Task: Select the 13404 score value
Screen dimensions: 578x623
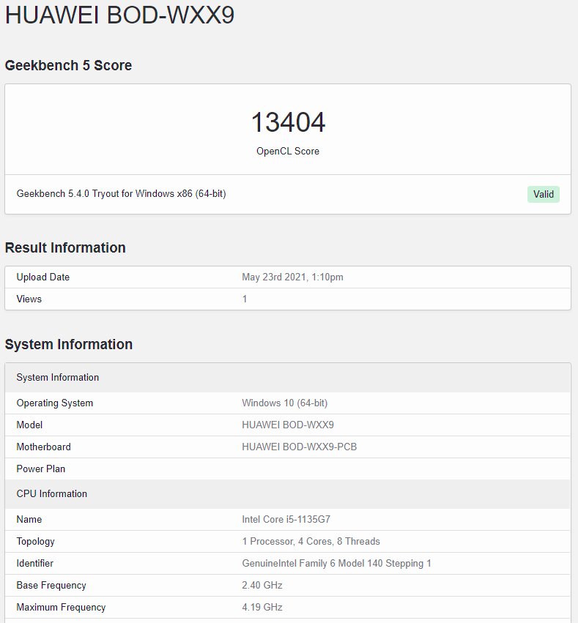Action: (288, 122)
